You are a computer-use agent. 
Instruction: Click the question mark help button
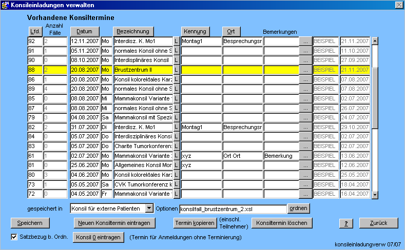(346, 223)
